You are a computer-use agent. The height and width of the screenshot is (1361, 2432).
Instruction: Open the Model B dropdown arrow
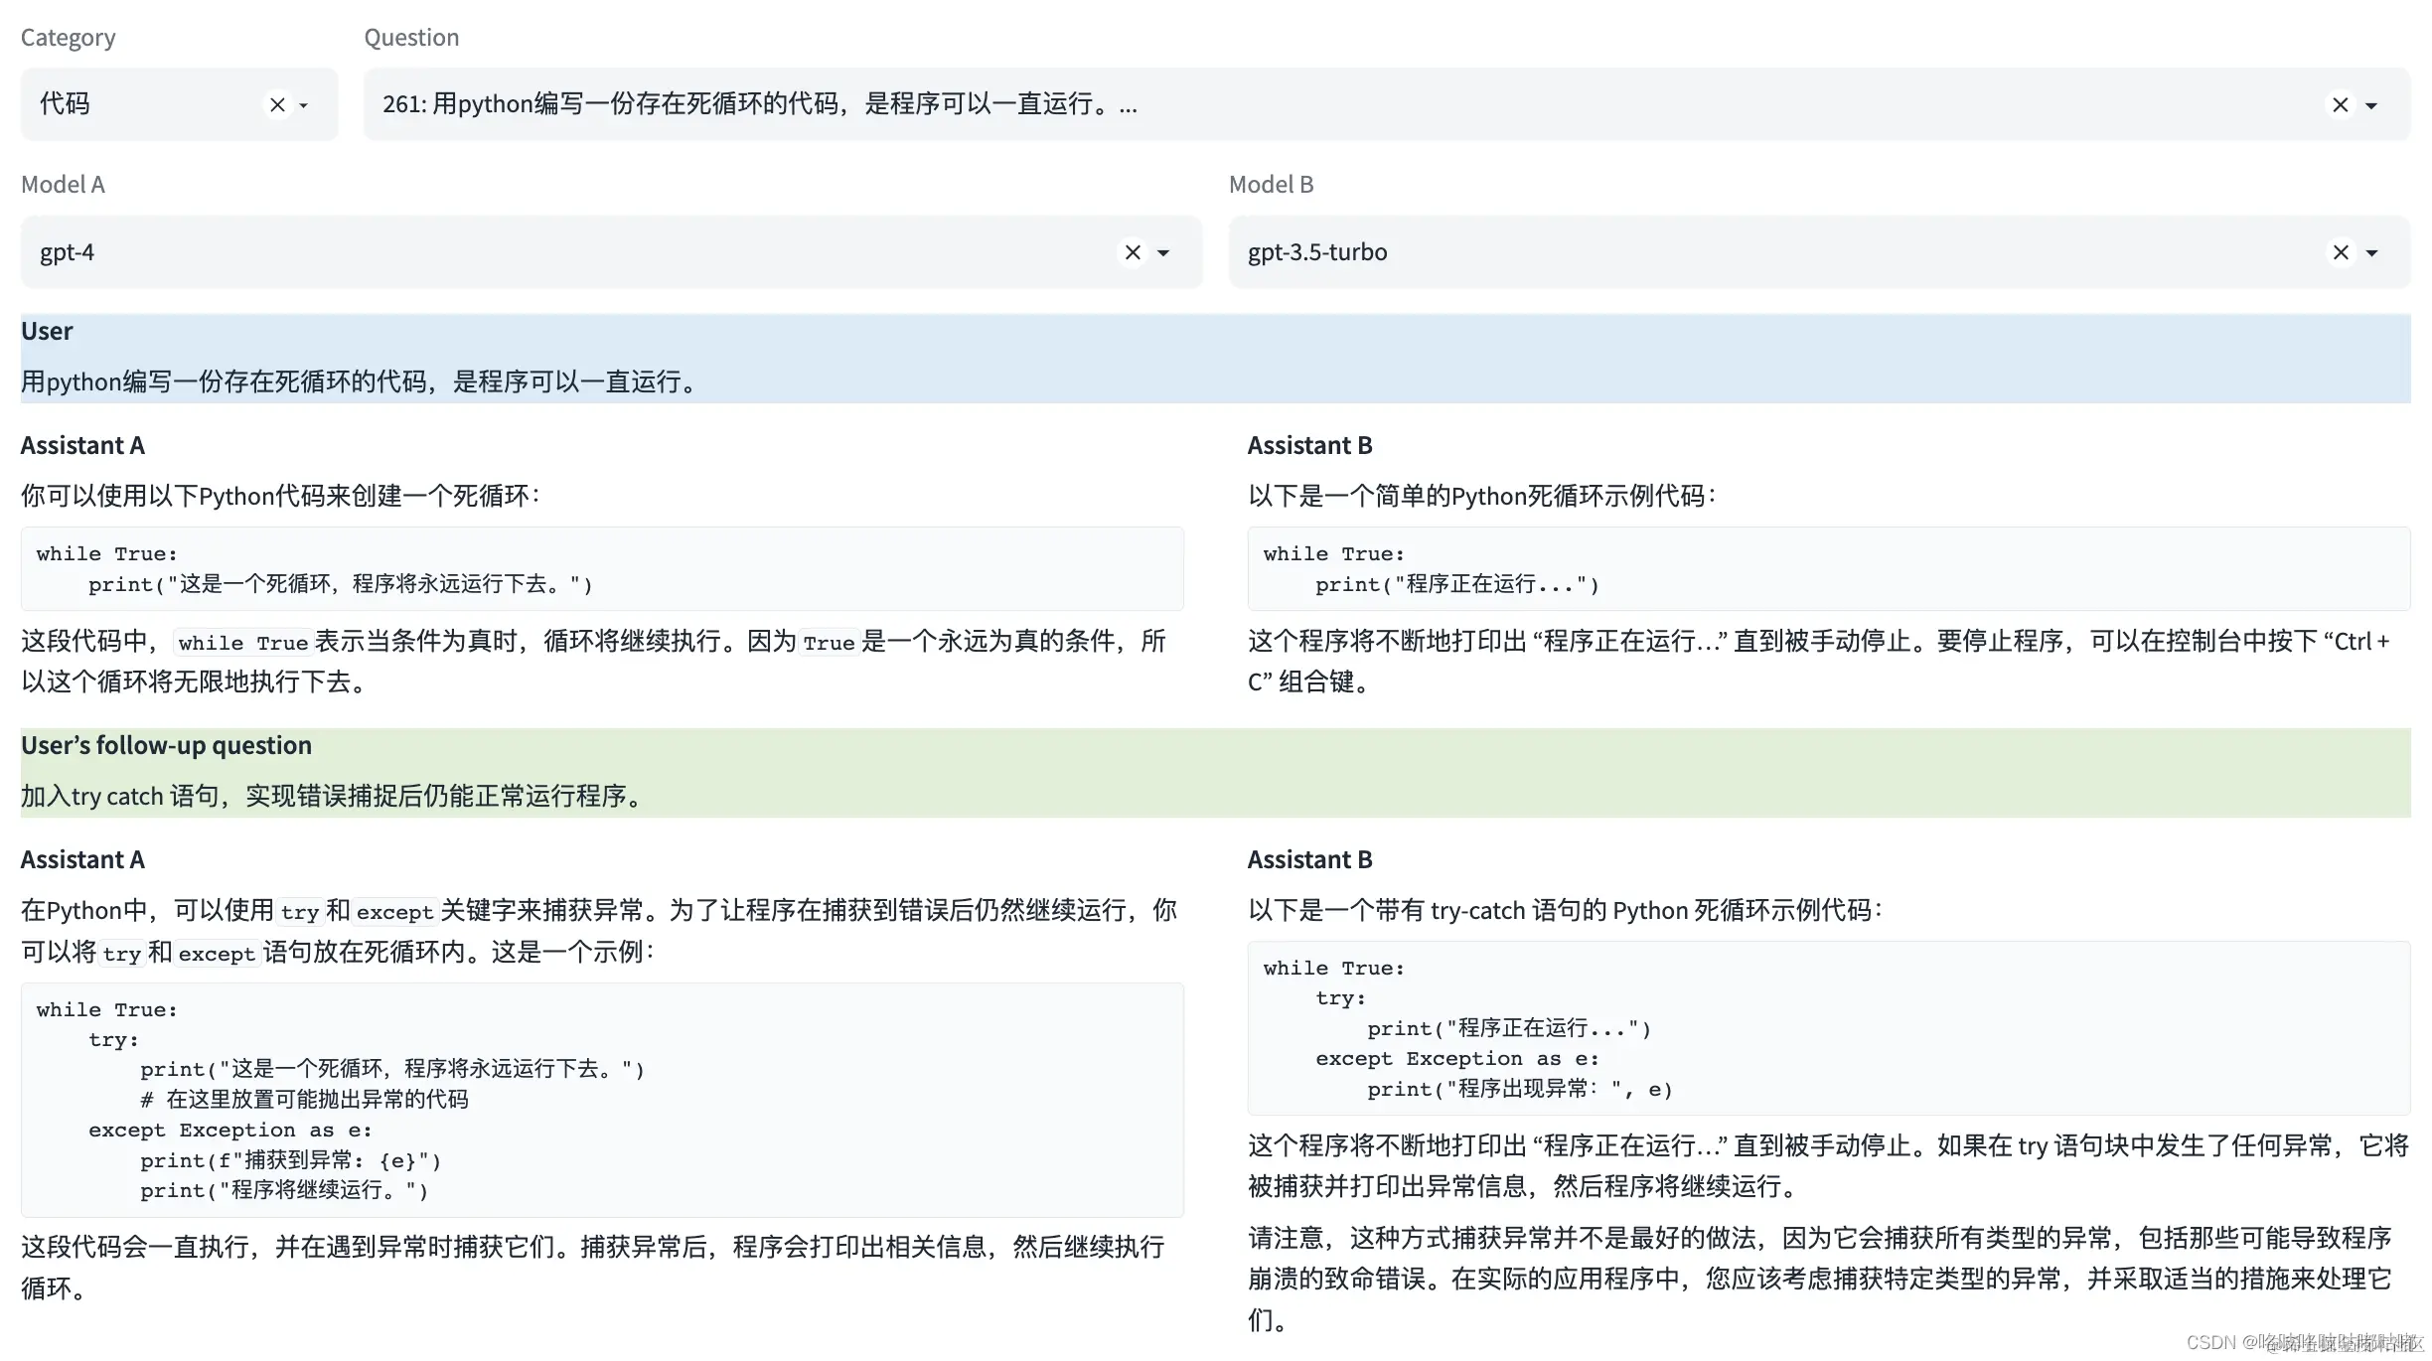[x=2372, y=253]
